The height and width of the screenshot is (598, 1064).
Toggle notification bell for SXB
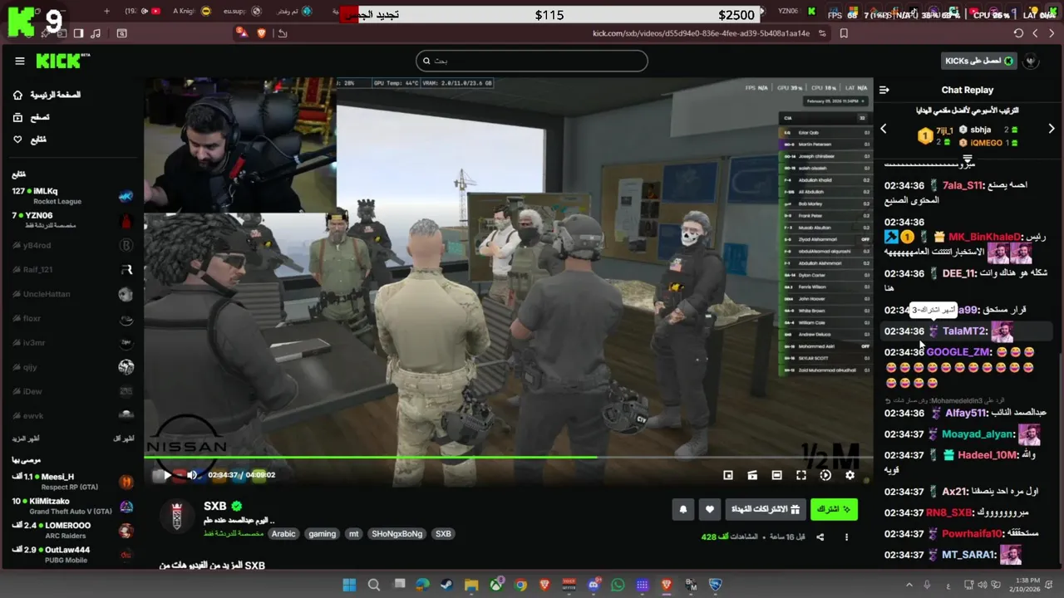(x=683, y=509)
